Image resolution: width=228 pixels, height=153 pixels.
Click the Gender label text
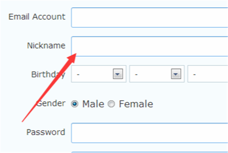click(51, 103)
